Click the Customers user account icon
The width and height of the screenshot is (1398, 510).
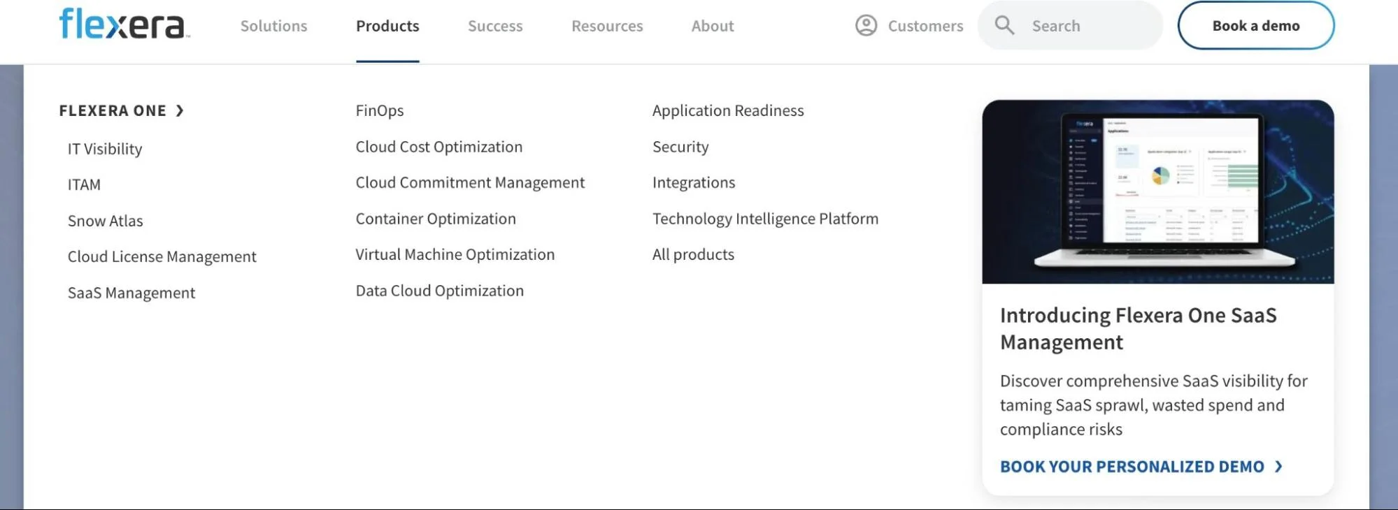(866, 26)
